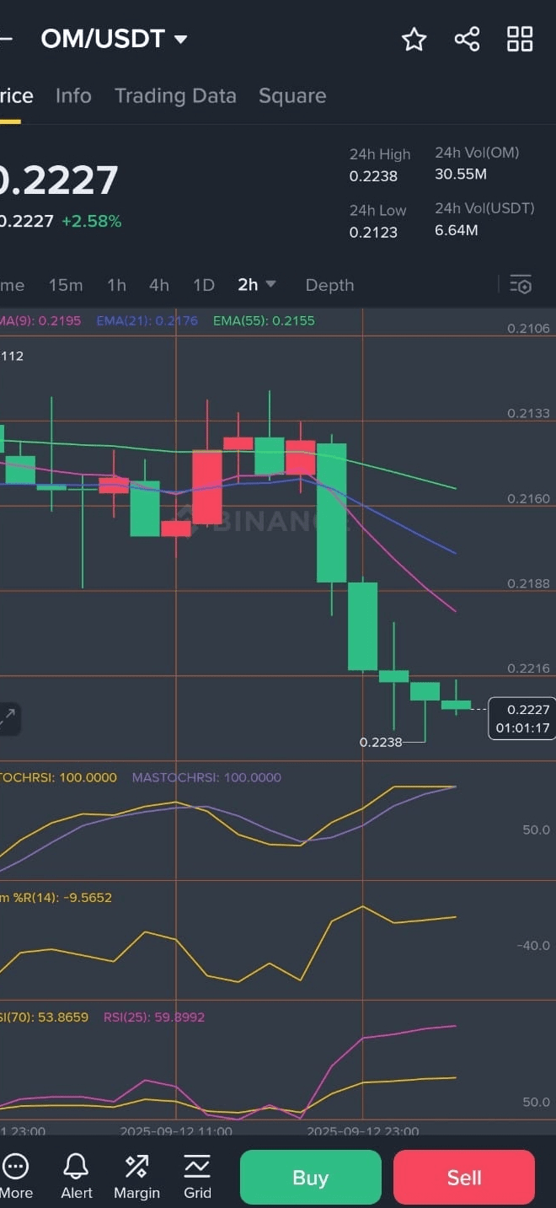556x1208 pixels.
Task: Switch to the Info tab
Action: point(73,96)
